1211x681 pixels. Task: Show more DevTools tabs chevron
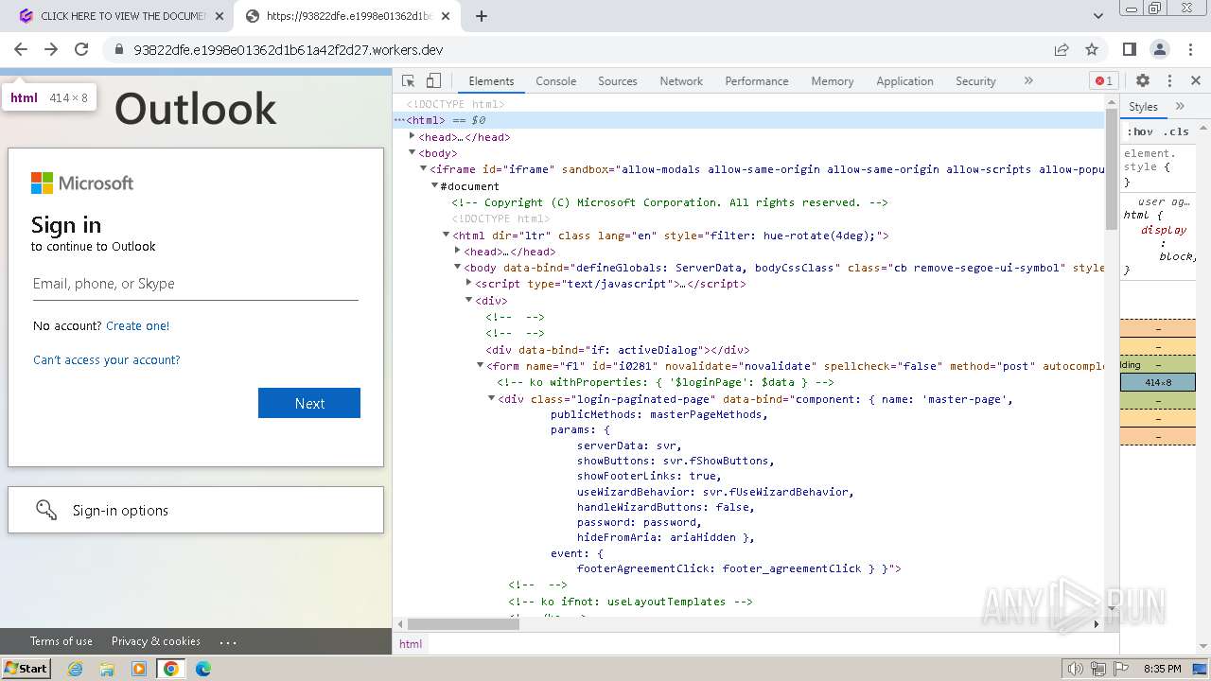click(x=1028, y=81)
